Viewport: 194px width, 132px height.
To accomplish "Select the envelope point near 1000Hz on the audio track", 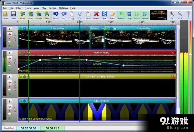I will point(86,60).
